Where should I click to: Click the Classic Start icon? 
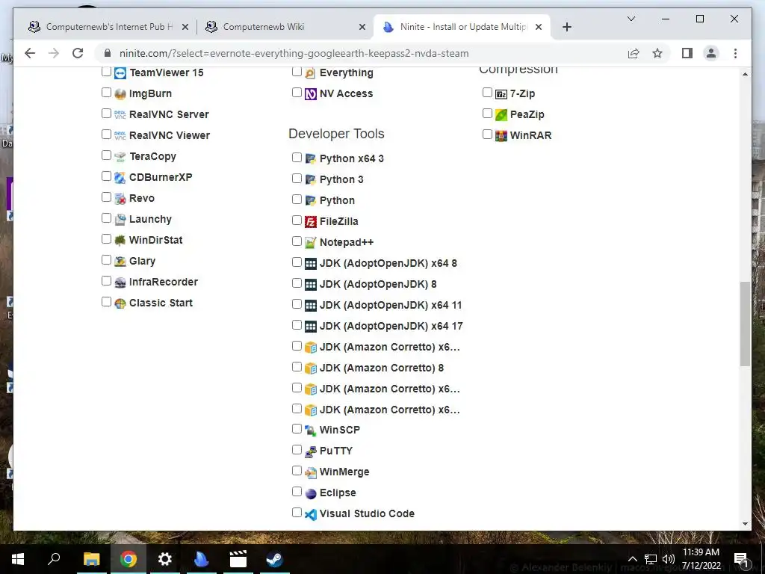click(x=120, y=303)
